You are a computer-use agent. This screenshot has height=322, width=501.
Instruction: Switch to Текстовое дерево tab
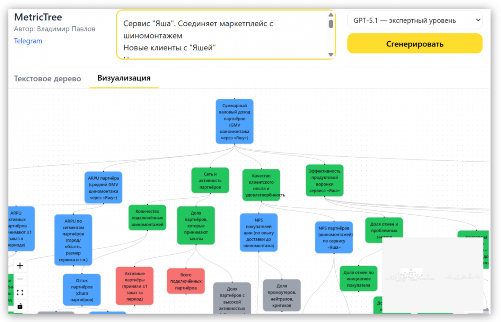tap(48, 79)
